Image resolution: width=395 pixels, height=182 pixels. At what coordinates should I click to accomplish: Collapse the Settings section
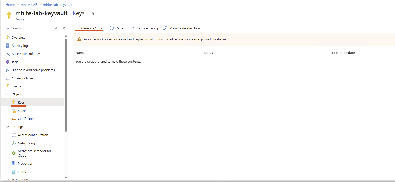click(x=7, y=127)
